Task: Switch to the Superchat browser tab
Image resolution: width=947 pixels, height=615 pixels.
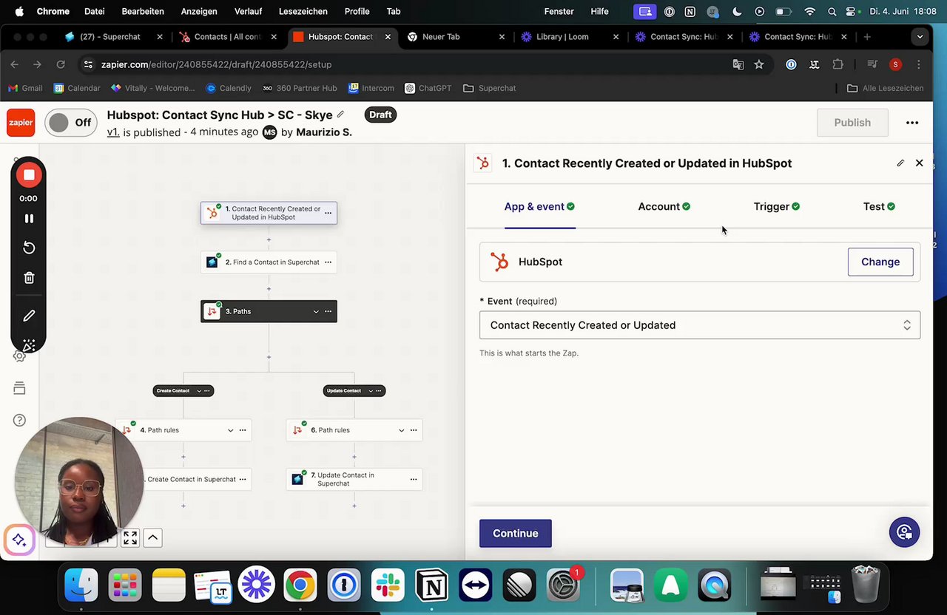Action: pos(111,36)
